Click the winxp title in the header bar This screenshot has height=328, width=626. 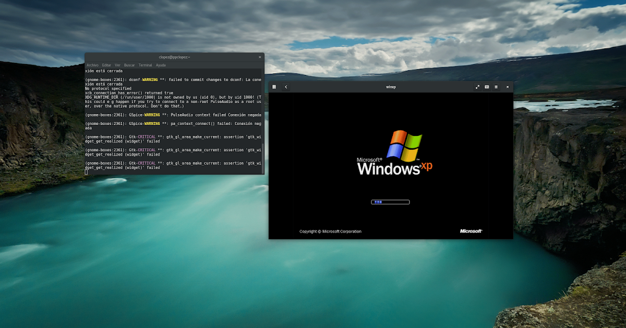(x=391, y=87)
